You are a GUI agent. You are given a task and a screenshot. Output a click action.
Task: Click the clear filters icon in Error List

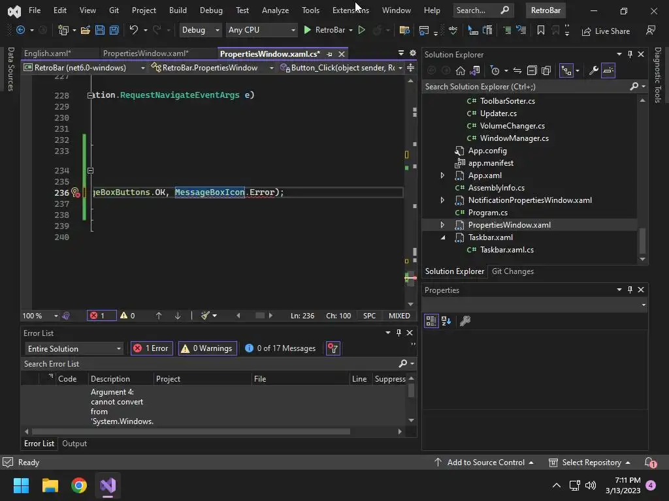pyautogui.click(x=333, y=348)
